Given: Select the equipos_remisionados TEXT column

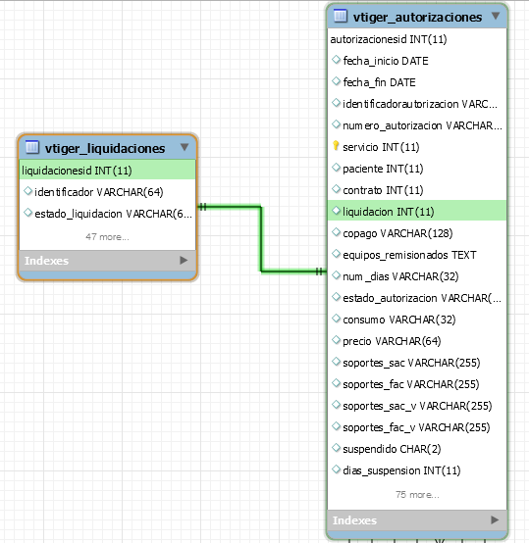Looking at the screenshot, I should [417, 255].
